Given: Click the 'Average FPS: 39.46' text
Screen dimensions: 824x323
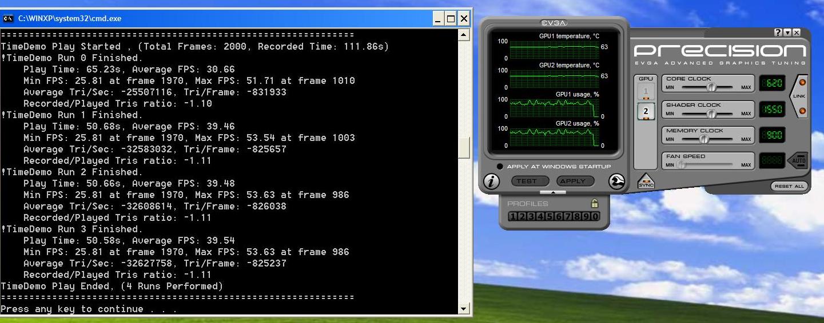Looking at the screenshot, I should point(184,126).
